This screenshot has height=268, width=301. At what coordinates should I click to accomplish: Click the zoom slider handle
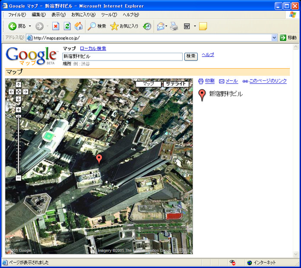19,116
